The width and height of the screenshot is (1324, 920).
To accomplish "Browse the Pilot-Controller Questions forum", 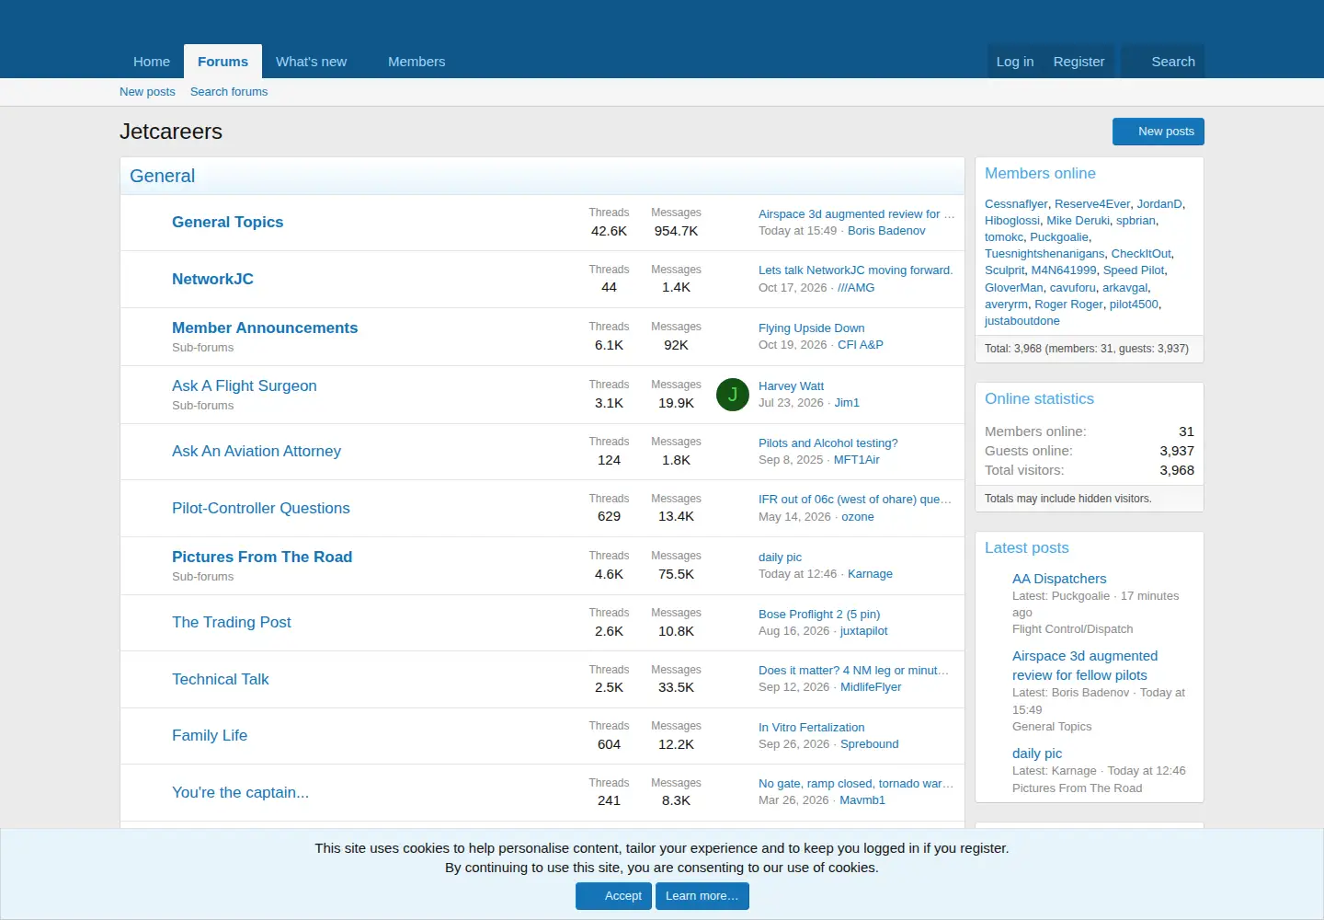I will [261, 508].
